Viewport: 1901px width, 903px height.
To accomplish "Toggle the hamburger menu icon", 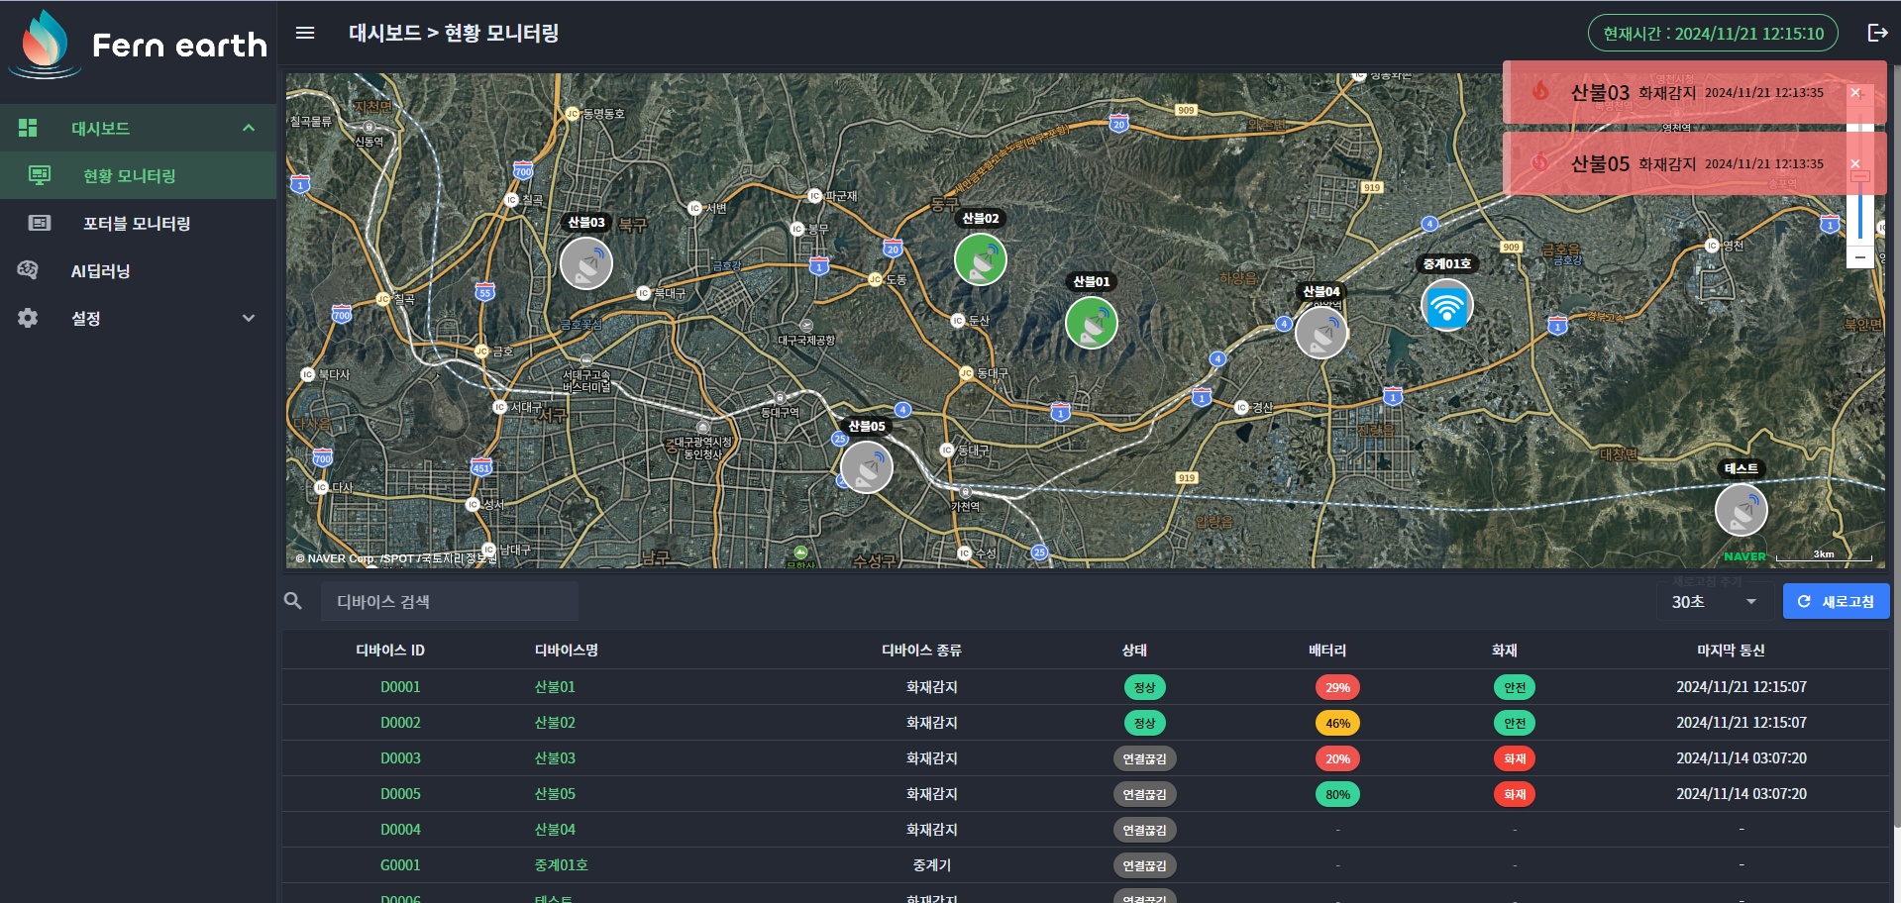I will coord(305,33).
